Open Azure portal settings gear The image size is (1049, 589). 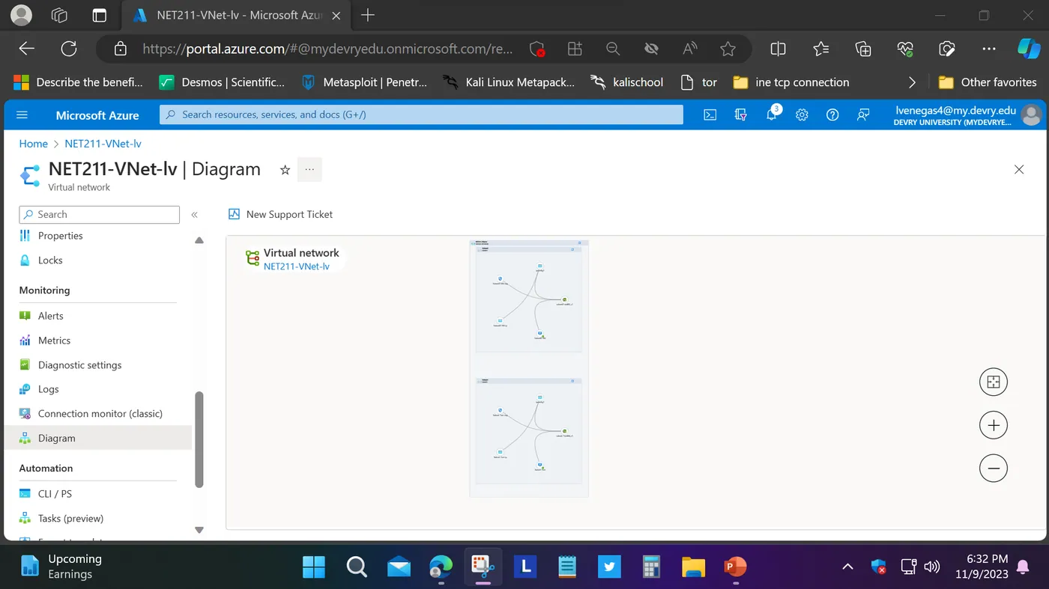coord(802,115)
